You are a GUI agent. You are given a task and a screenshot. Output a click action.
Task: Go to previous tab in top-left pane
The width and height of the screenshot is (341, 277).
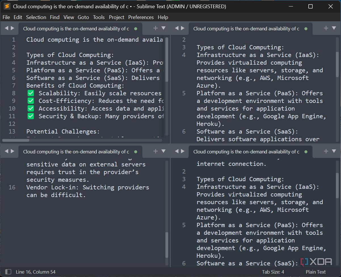coord(6,28)
